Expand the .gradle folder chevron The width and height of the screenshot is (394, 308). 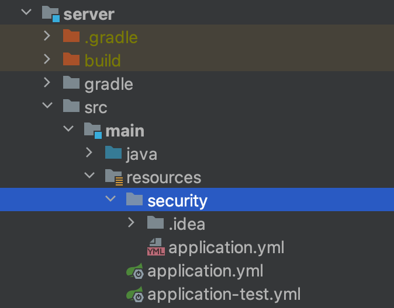(x=47, y=36)
